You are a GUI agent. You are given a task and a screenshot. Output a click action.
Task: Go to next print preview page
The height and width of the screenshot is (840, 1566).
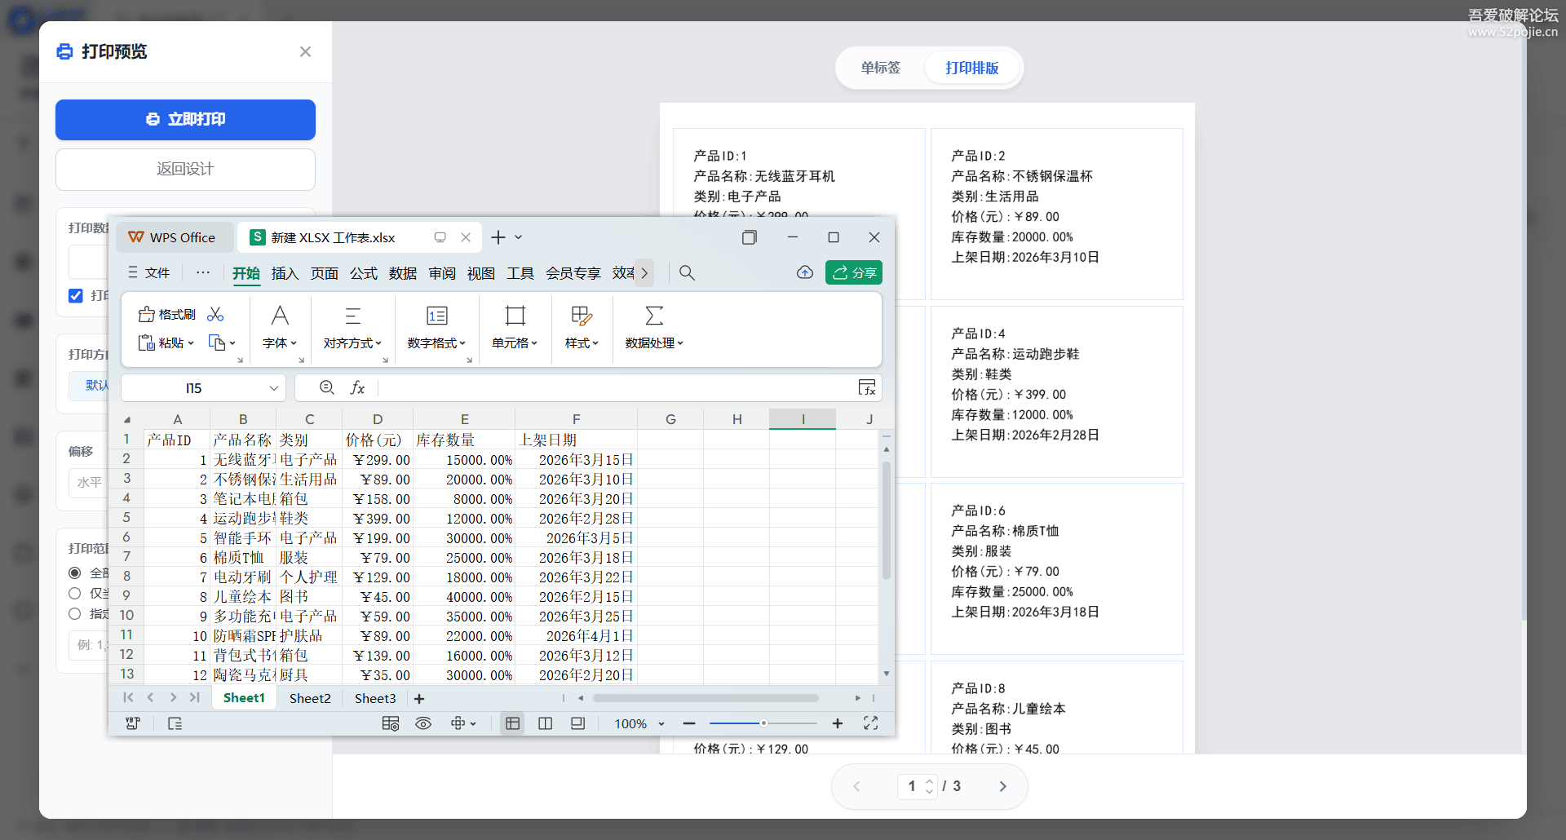1003,786
